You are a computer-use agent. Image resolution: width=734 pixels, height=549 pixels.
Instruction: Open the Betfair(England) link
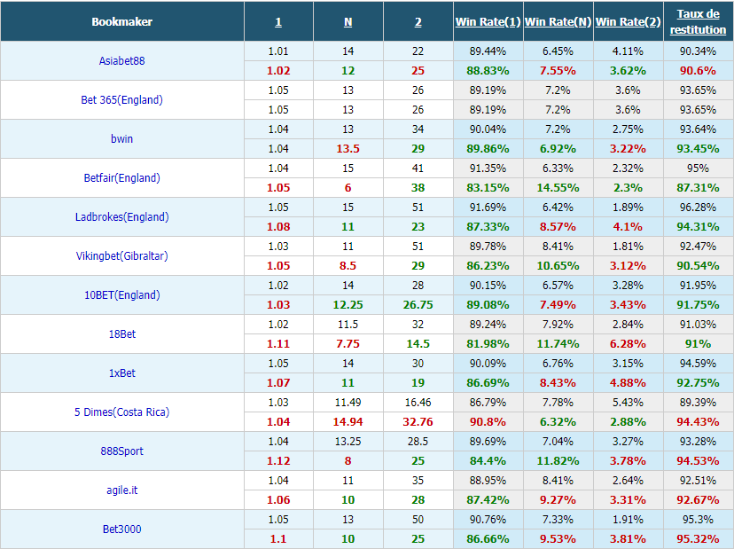[121, 178]
